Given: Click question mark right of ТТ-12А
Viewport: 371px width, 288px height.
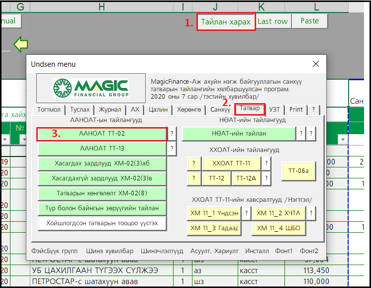Looking at the screenshot, I should (x=267, y=178).
